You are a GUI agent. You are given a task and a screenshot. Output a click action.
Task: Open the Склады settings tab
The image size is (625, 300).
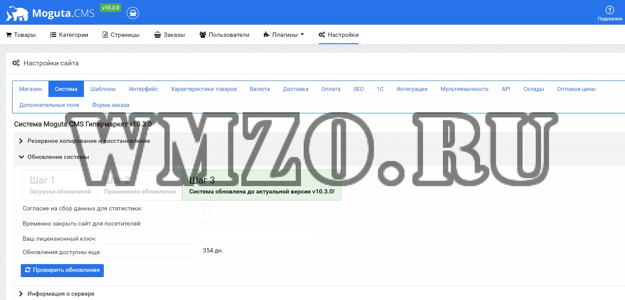[x=534, y=89]
